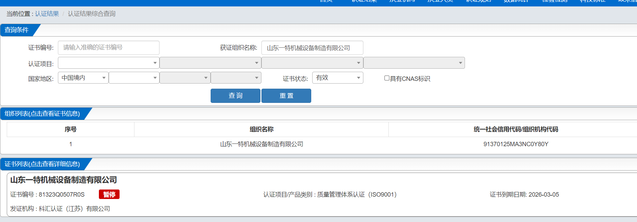Select 山东一特机械设备制造有限公司 in the organization table
The width and height of the screenshot is (637, 222).
click(261, 144)
